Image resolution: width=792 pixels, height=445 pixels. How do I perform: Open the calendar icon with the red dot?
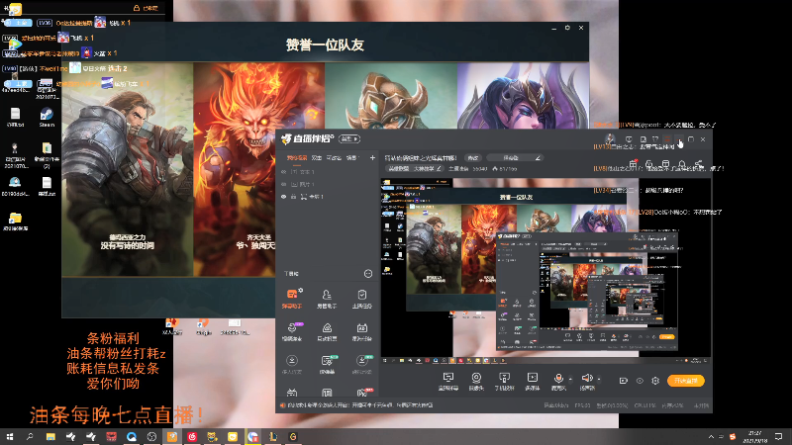633,164
